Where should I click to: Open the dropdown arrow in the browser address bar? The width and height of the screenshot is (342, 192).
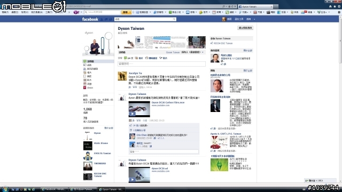[x=227, y=6]
